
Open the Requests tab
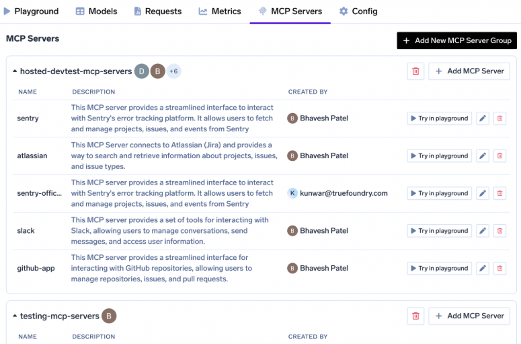coord(157,11)
